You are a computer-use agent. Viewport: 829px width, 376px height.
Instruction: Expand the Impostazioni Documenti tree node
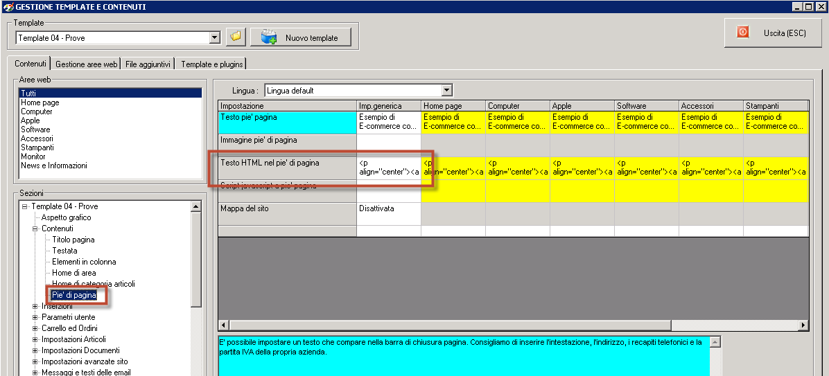pyautogui.click(x=35, y=350)
